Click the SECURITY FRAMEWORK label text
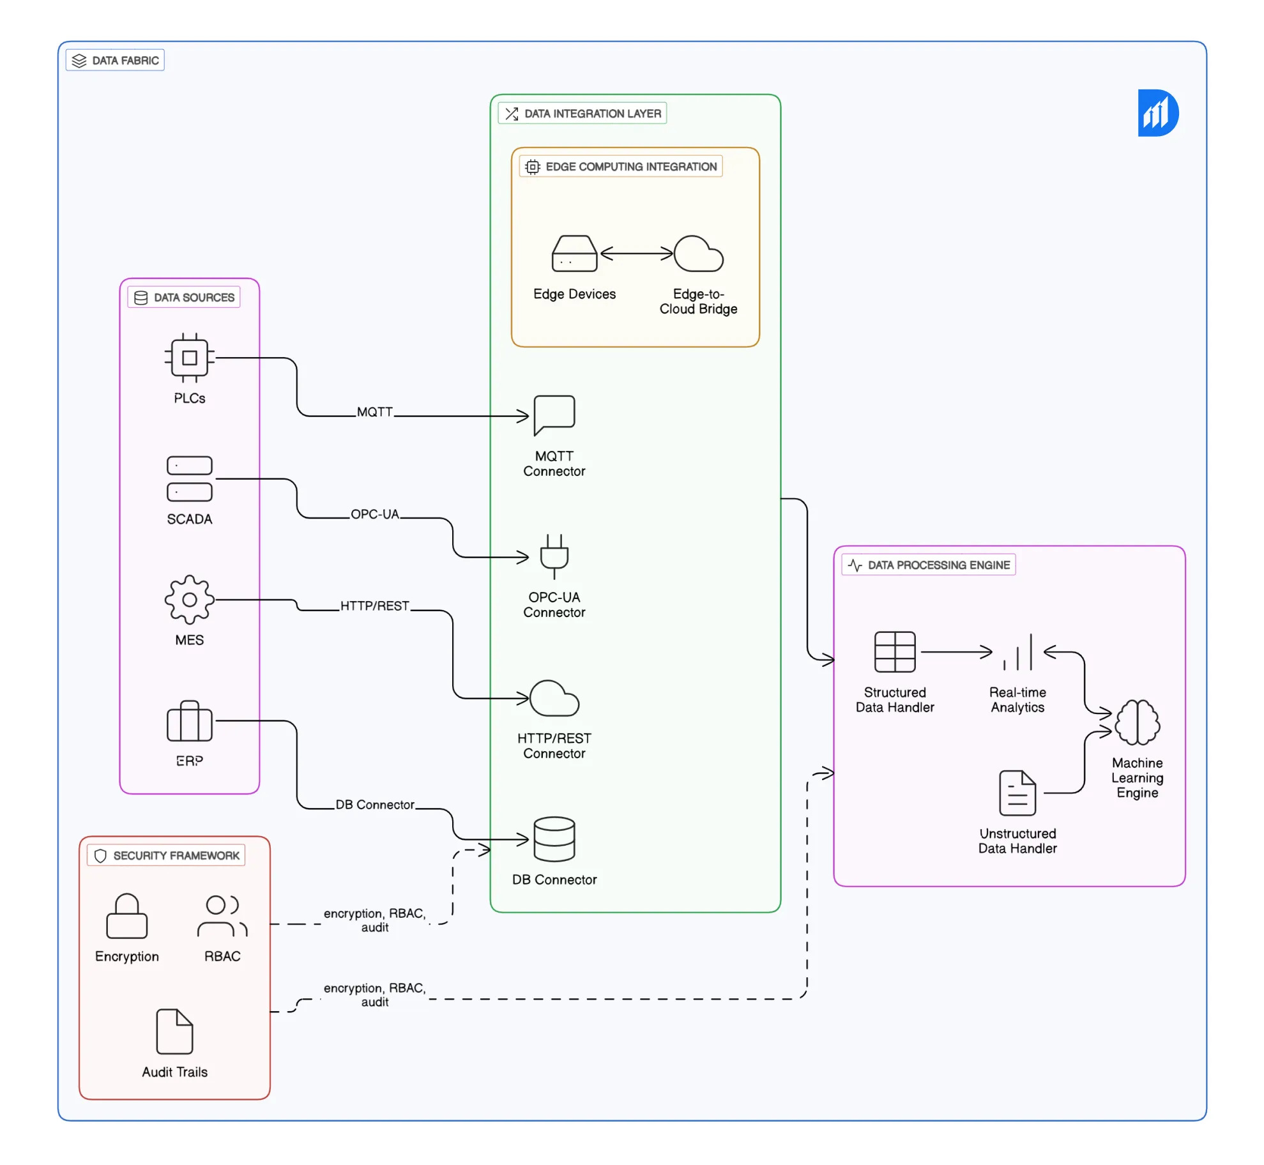This screenshot has width=1264, height=1165. (176, 855)
